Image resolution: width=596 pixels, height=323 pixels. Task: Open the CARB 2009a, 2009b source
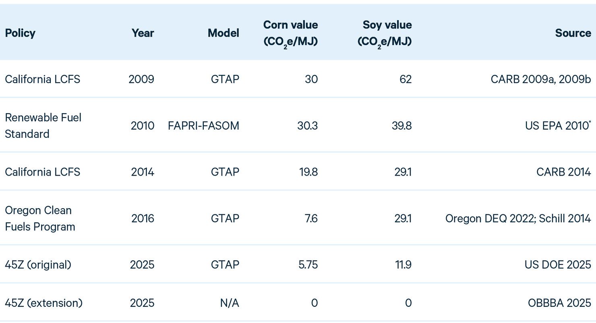click(x=540, y=79)
